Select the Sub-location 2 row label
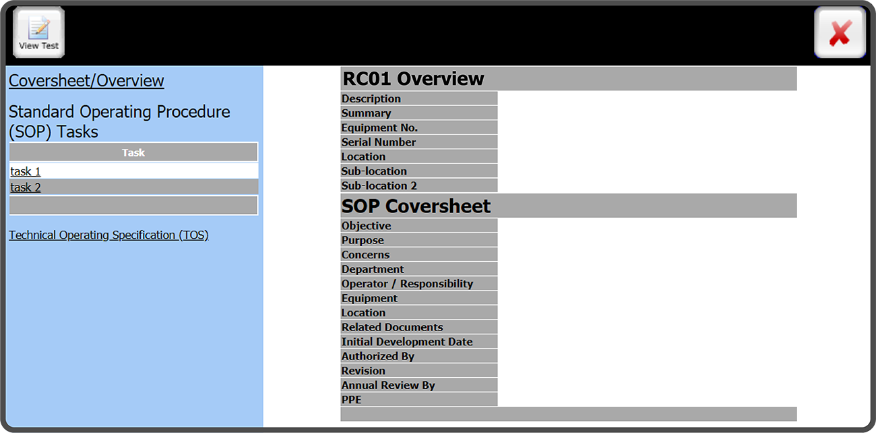 coord(379,185)
